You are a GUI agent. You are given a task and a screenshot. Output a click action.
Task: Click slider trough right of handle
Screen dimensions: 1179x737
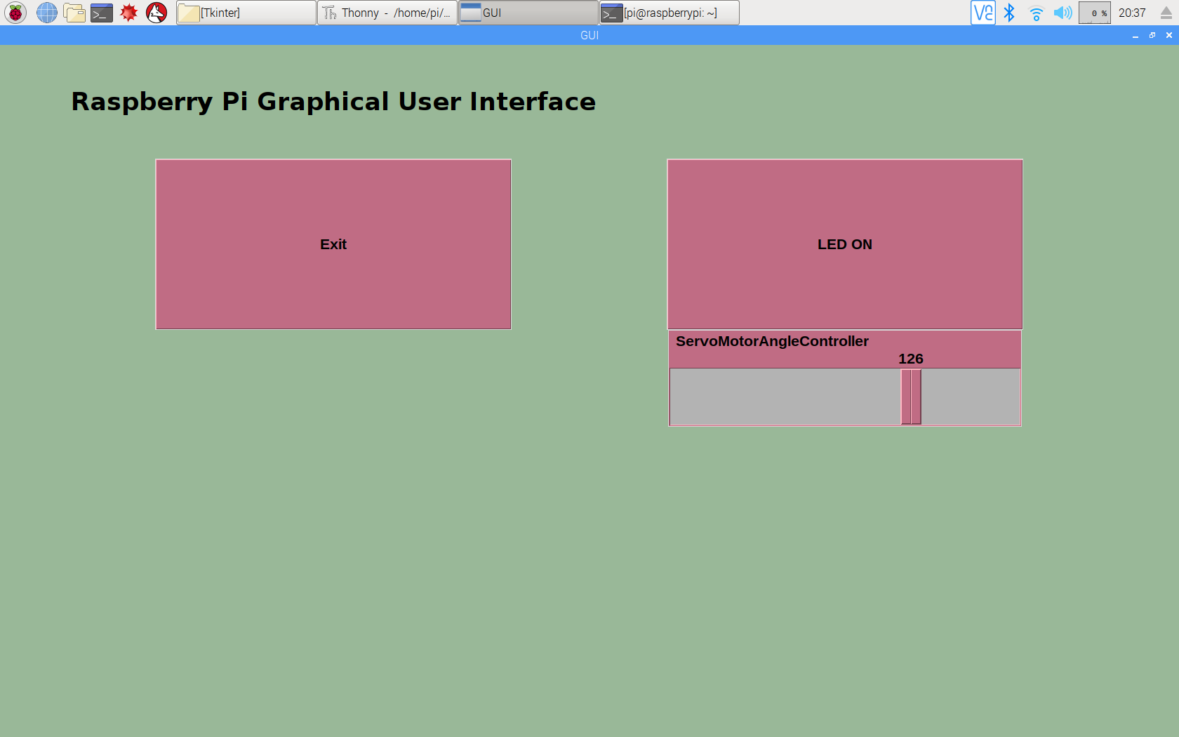pyautogui.click(x=970, y=397)
